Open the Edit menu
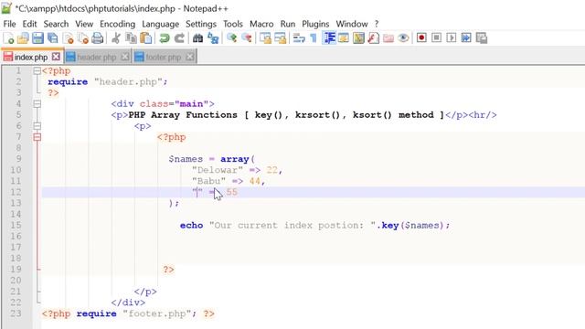This screenshot has height=329, width=585. coord(29,24)
